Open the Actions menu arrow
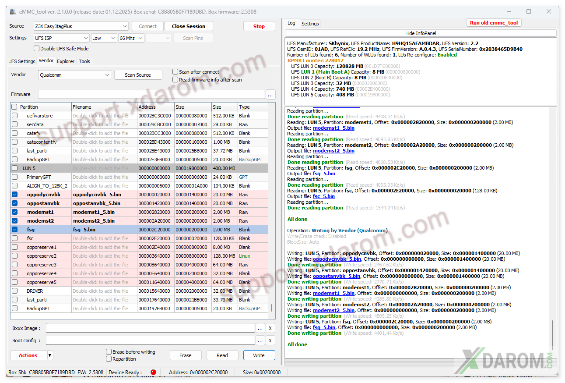Viewport: 565px width, 383px height. 50,355
